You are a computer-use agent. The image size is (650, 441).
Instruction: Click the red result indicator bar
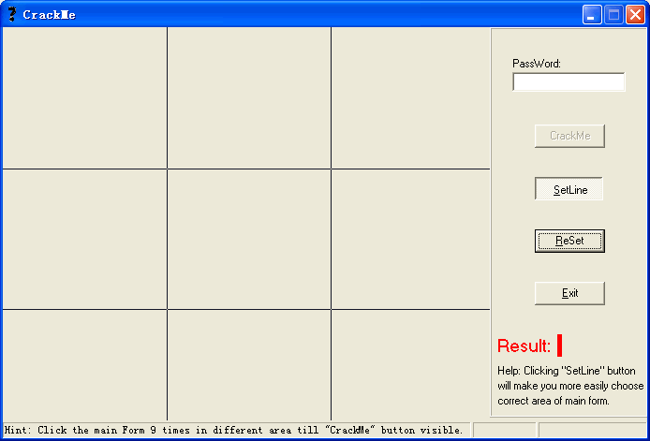560,345
